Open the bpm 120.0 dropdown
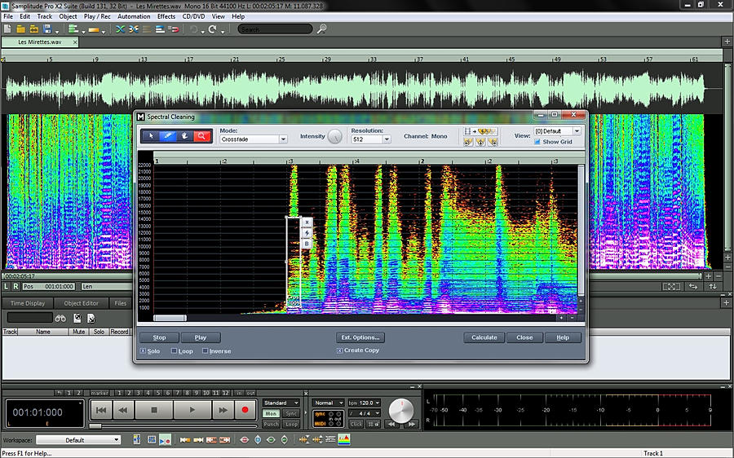 click(x=365, y=403)
